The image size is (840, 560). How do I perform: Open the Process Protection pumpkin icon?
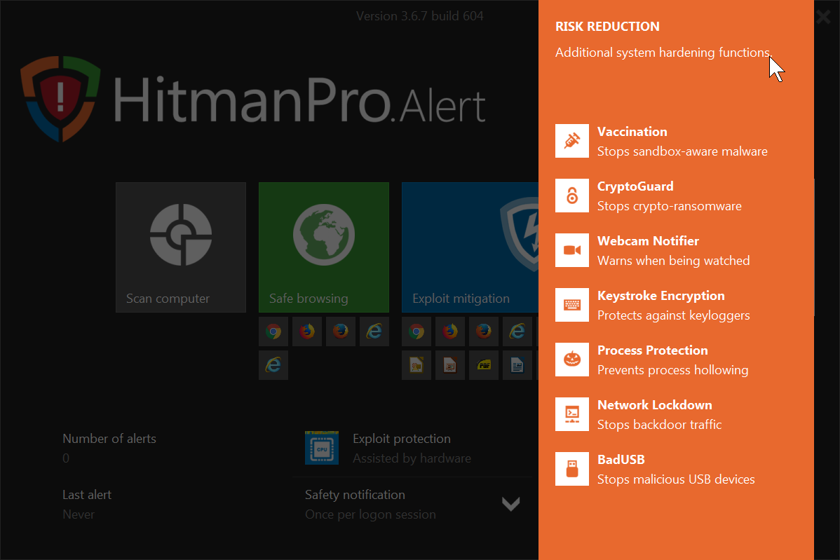click(x=571, y=360)
